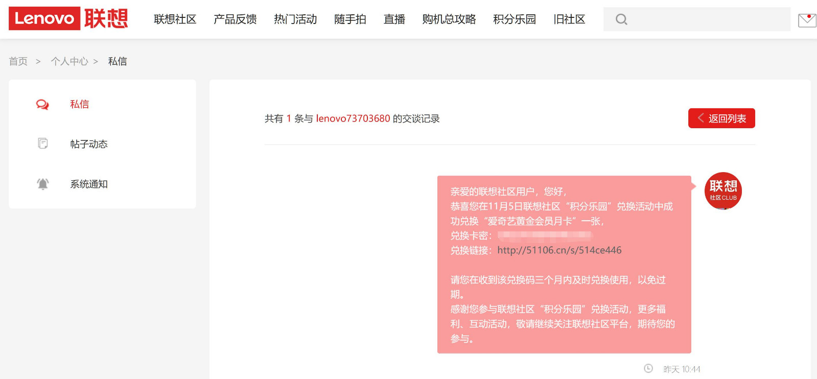This screenshot has height=379, width=817.
Task: Click the search magnifier icon
Action: tap(621, 19)
